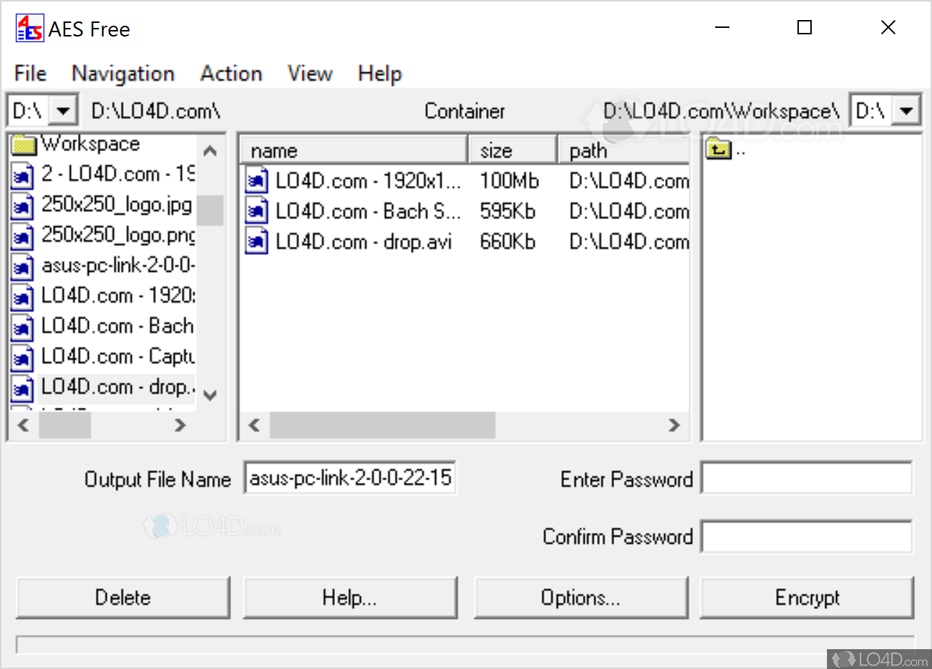Click the down arrow of the file list scrollbar
The width and height of the screenshot is (932, 669).
[x=210, y=396]
